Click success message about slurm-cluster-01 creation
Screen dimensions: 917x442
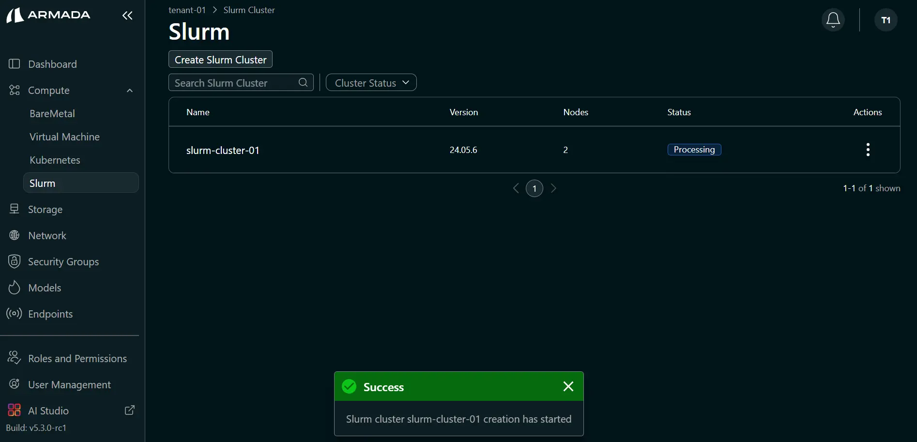[x=458, y=419]
